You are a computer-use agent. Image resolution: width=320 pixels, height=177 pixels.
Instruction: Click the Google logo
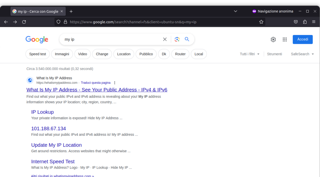[x=37, y=39]
